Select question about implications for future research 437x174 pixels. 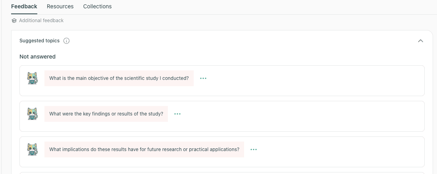(144, 149)
